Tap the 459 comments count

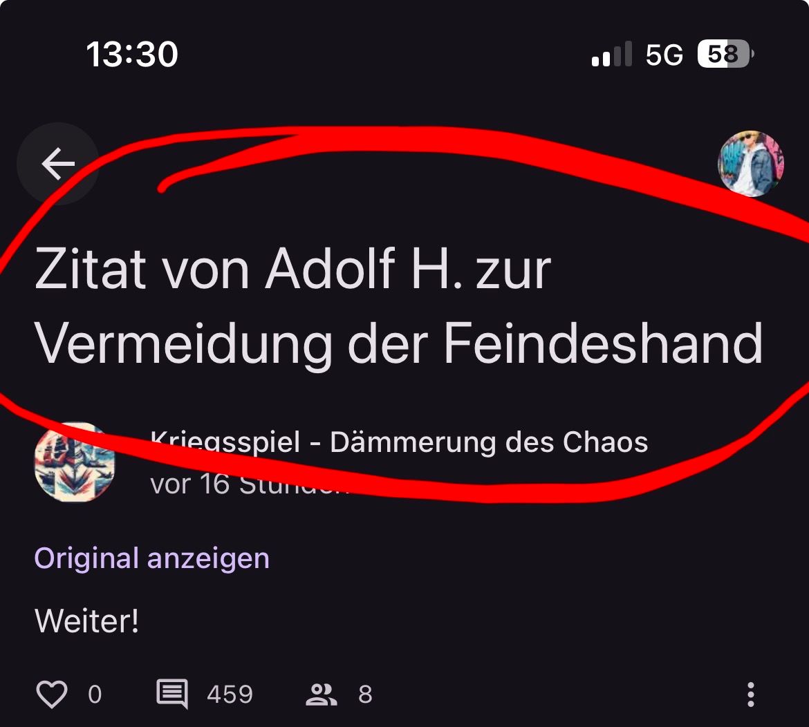pyautogui.click(x=230, y=695)
